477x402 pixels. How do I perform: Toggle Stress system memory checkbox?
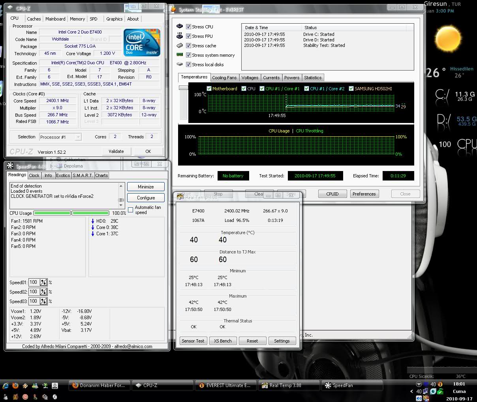coord(188,55)
